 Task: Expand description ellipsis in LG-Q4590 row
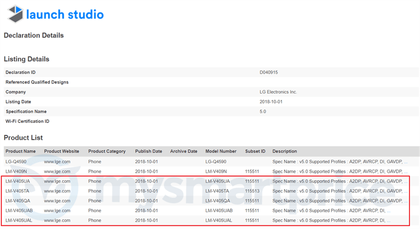click(x=405, y=163)
